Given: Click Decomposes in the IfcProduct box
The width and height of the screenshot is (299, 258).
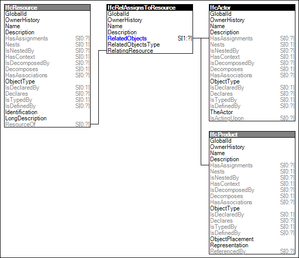Looking at the screenshot, I should tap(226, 196).
